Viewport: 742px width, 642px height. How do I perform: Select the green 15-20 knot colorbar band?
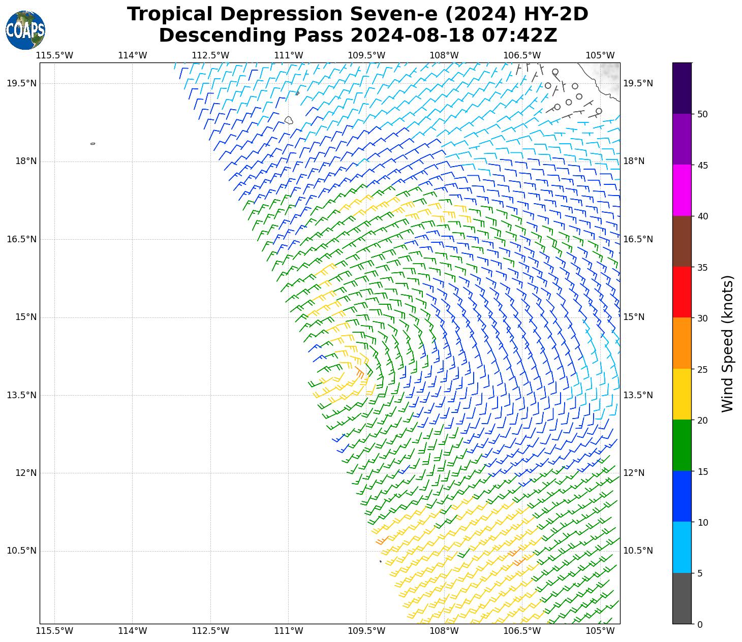click(682, 445)
